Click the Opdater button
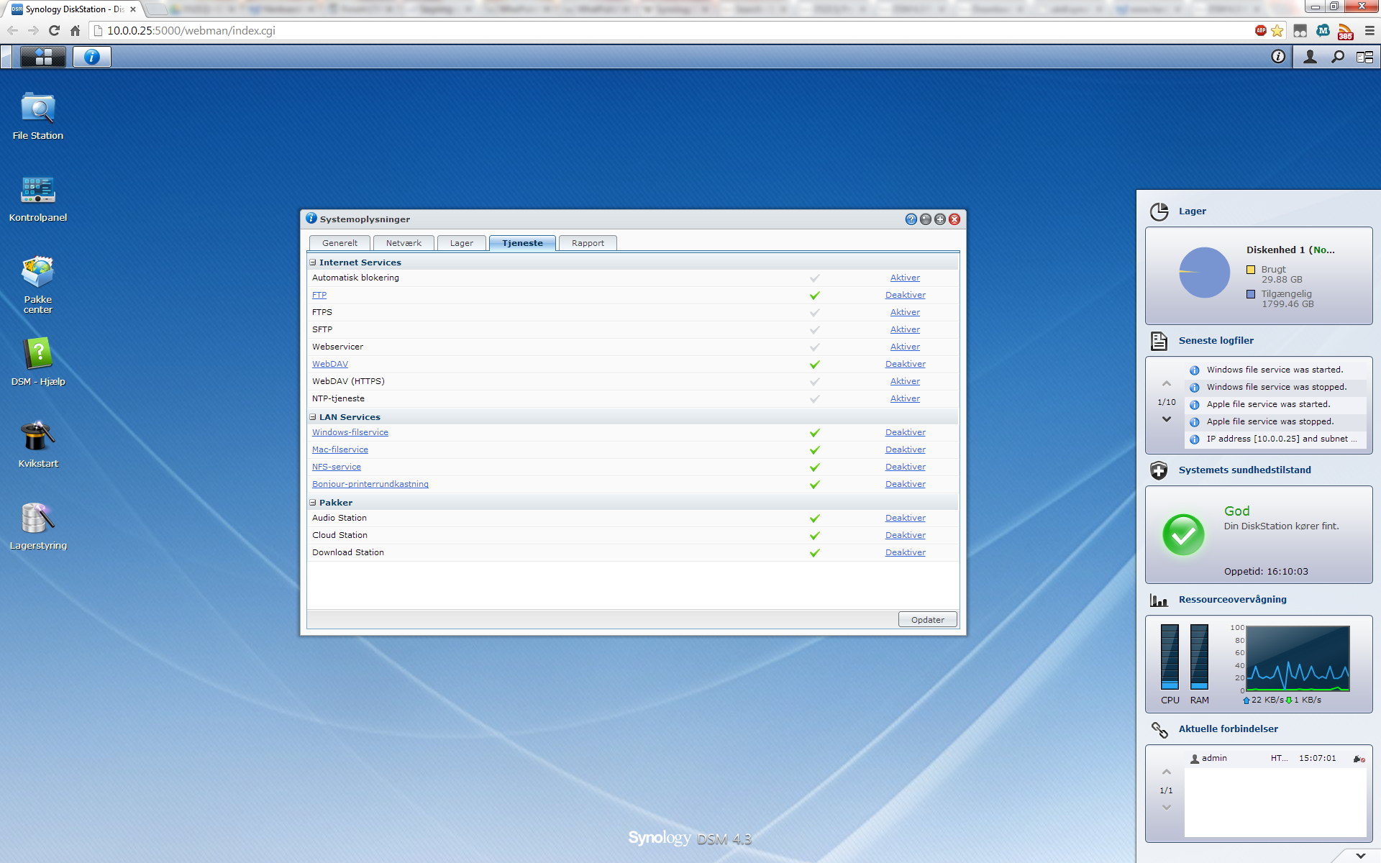Image resolution: width=1381 pixels, height=863 pixels. coord(928,620)
